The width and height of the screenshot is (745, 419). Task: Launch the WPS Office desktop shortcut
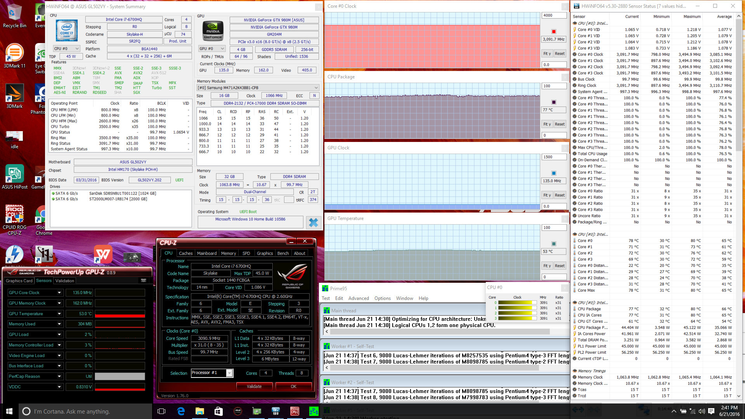pyautogui.click(x=103, y=255)
